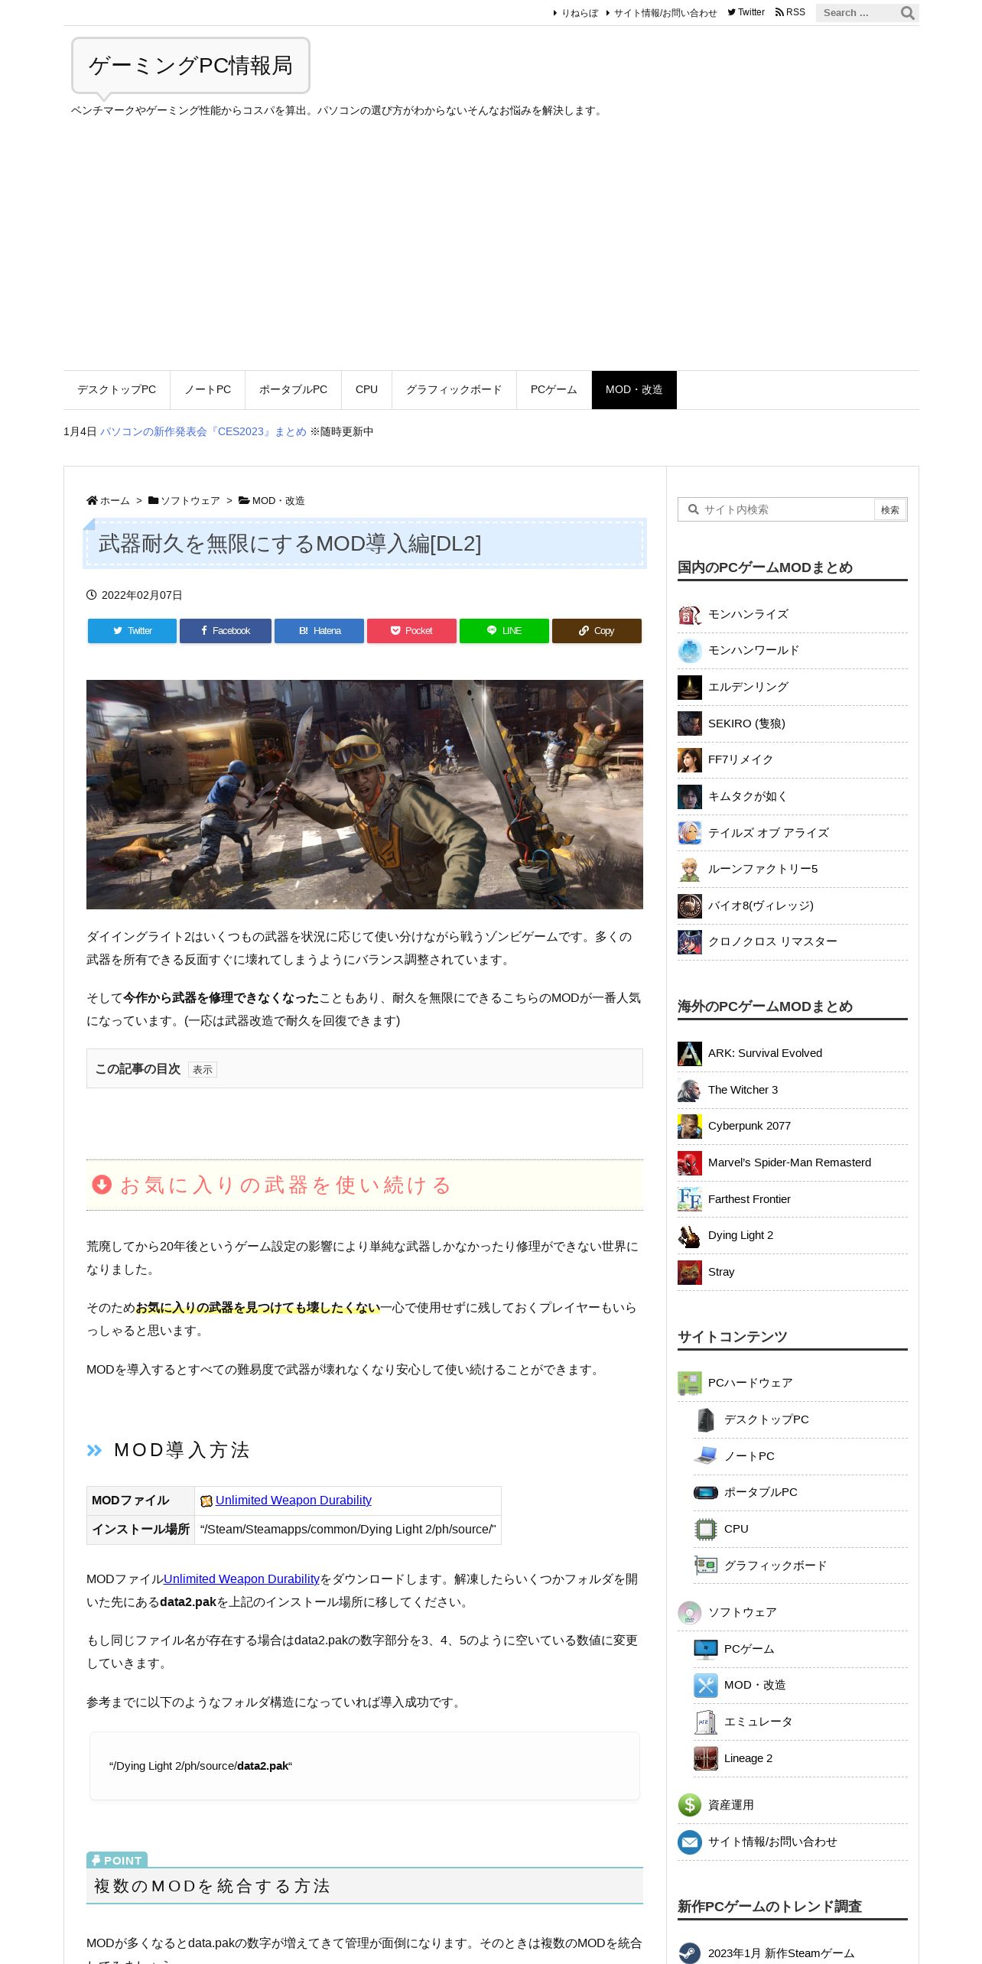
Task: Show the article table of contents
Action: 203,1070
